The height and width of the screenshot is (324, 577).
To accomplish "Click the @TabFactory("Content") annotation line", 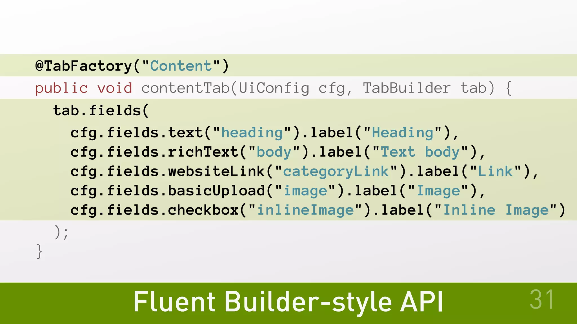I will coord(132,66).
